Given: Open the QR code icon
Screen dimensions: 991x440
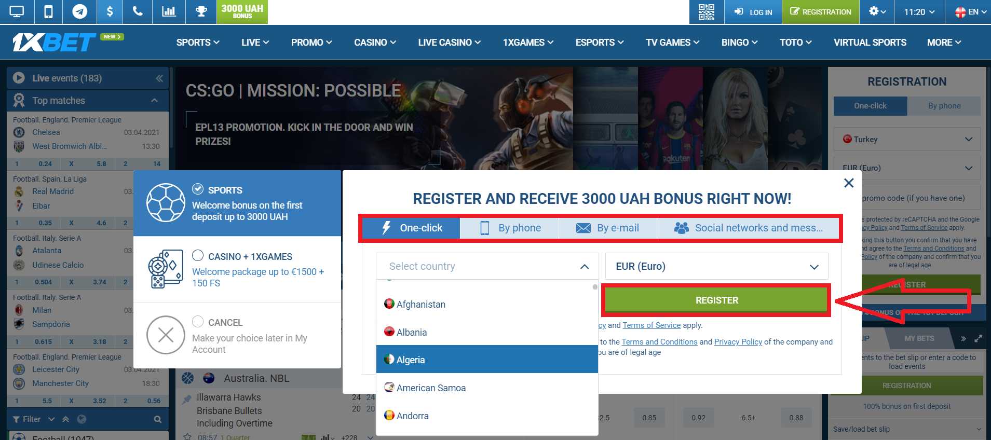Looking at the screenshot, I should coord(706,11).
